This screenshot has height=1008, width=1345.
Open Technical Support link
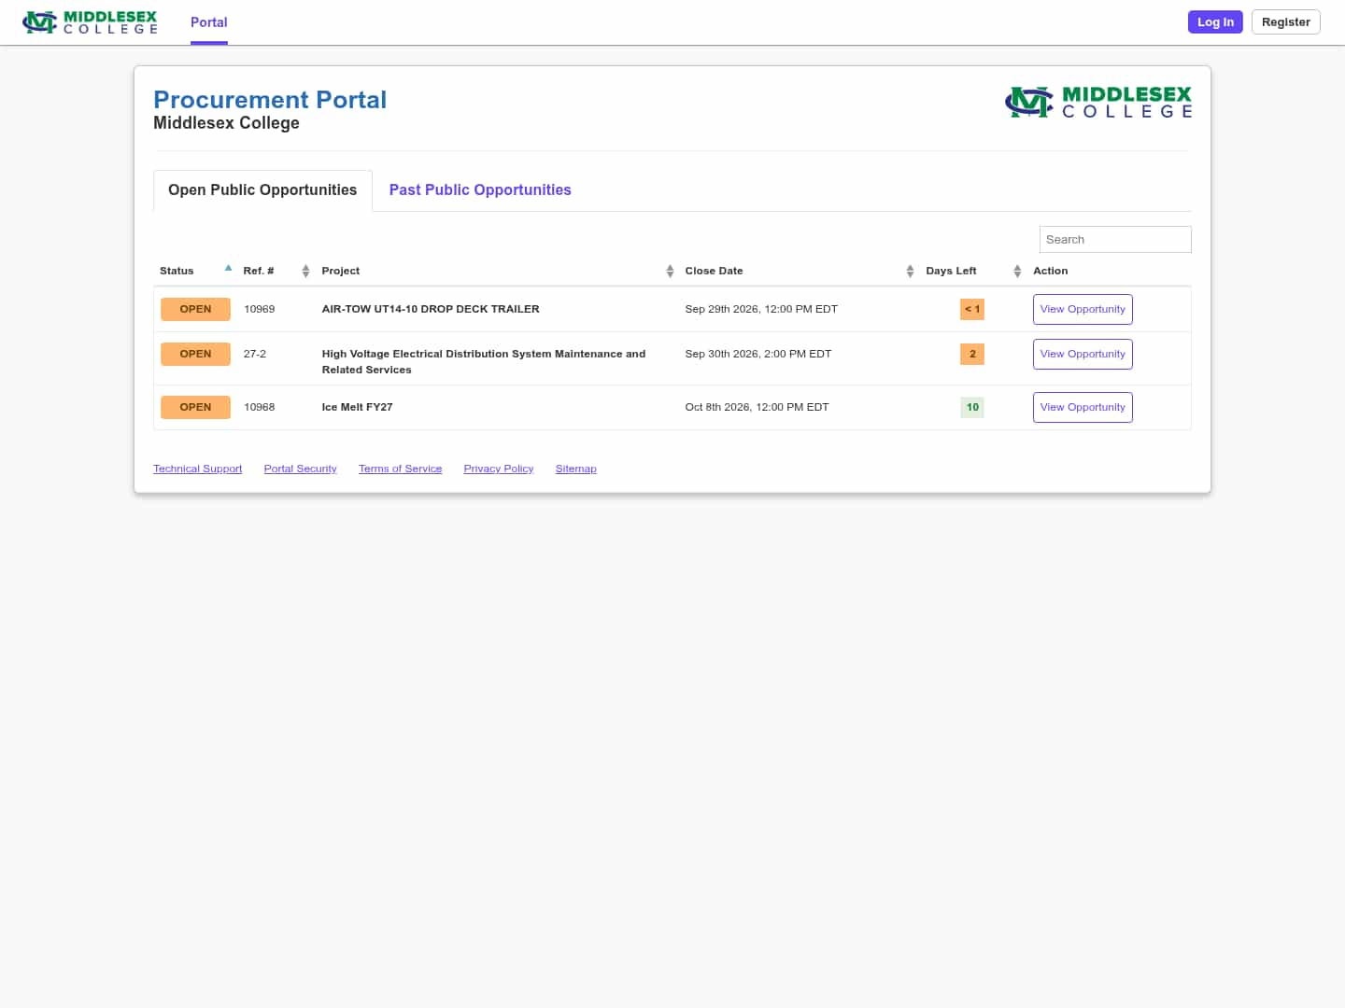(x=197, y=469)
